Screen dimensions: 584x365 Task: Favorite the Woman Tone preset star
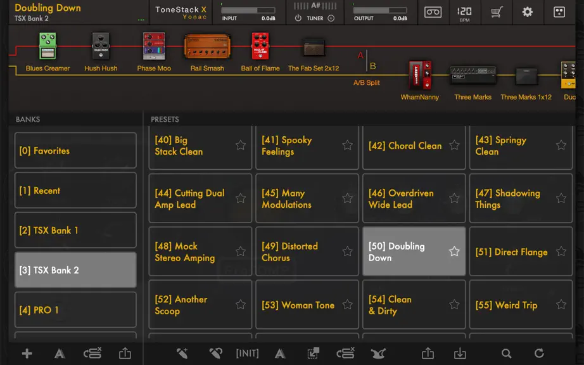[348, 304]
